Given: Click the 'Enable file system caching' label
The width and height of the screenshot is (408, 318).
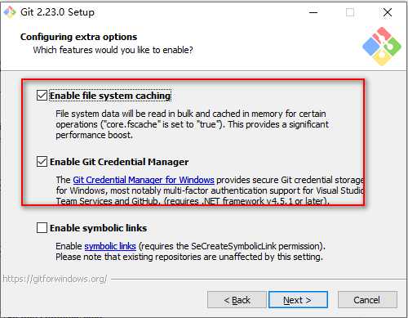Looking at the screenshot, I should coord(110,96).
